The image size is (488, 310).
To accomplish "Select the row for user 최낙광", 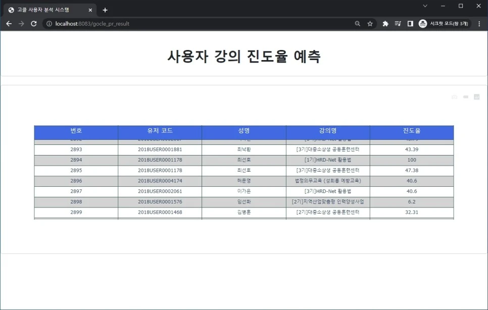I will (244, 149).
